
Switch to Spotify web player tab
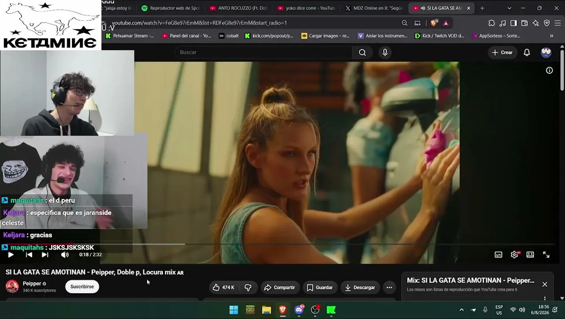point(171,8)
